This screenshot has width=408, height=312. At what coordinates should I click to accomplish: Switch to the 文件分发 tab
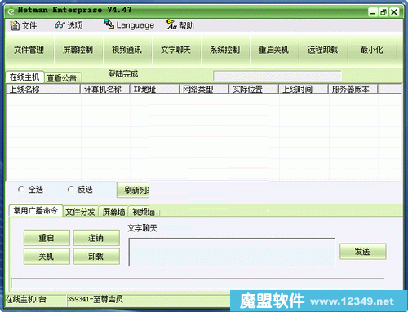(x=80, y=212)
